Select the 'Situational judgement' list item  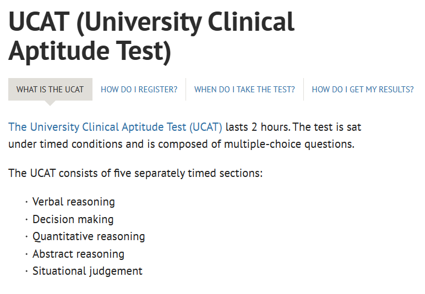coord(88,271)
